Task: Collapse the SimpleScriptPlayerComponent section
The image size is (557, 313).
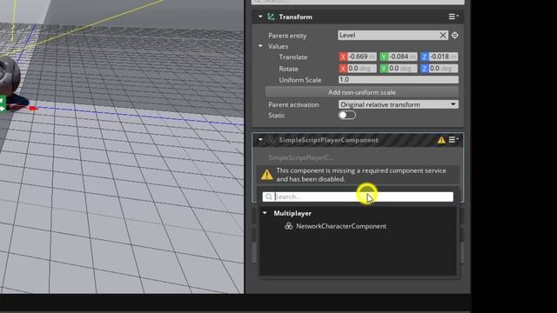Action: coord(260,140)
